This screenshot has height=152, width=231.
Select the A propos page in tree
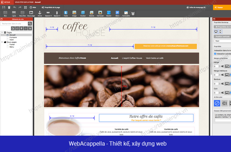click(13, 37)
